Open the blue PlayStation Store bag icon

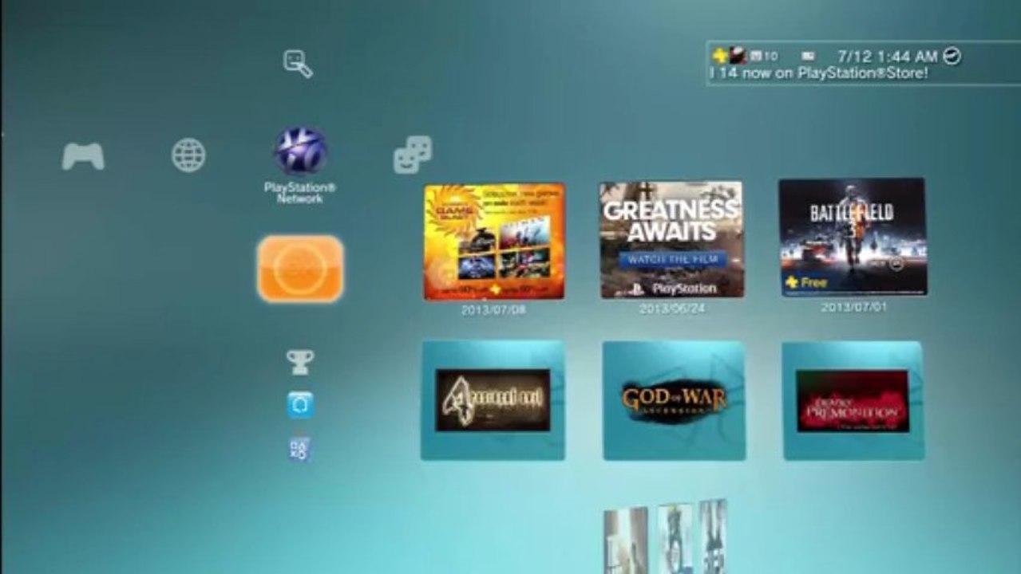pos(300,405)
